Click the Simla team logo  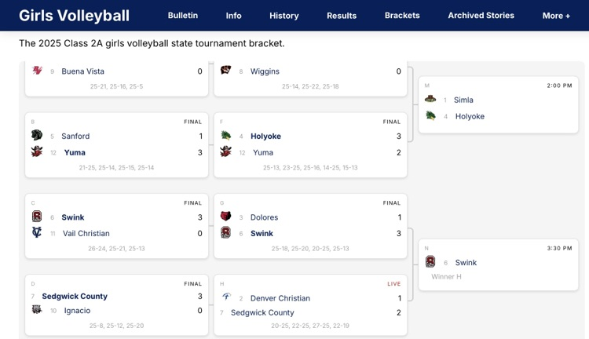[x=430, y=100]
